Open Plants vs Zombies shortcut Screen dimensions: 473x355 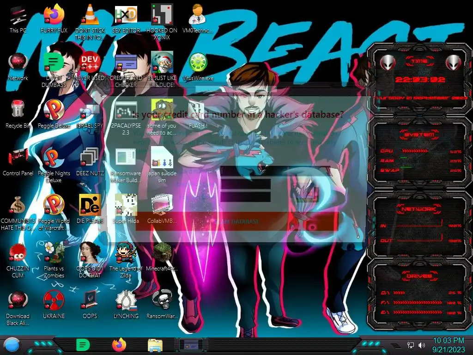pyautogui.click(x=54, y=260)
